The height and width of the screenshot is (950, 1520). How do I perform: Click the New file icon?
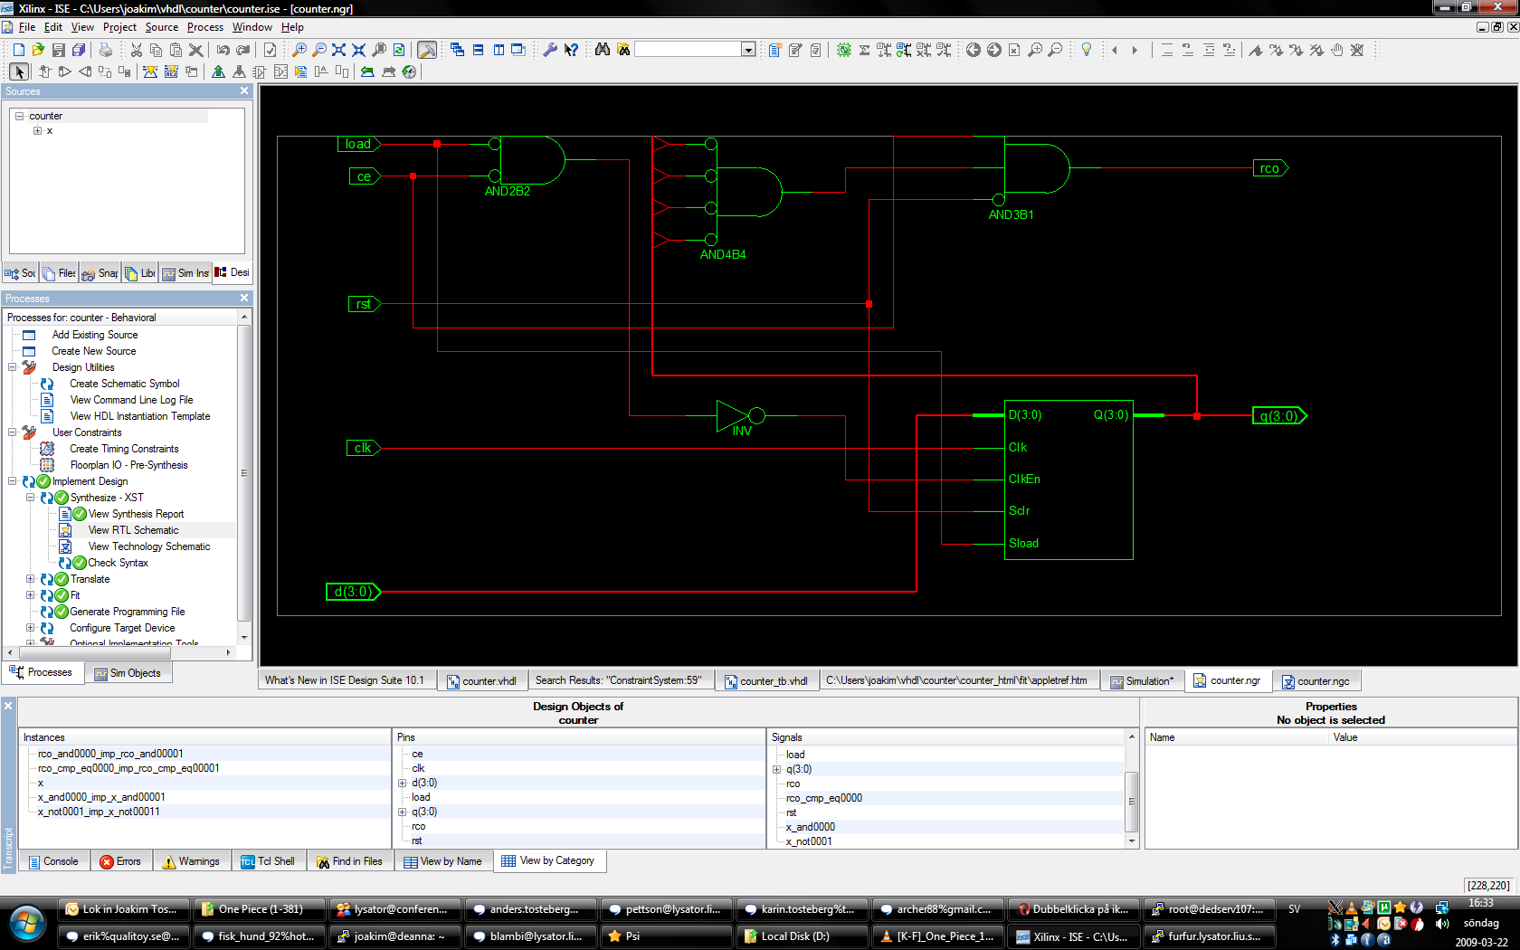point(18,50)
